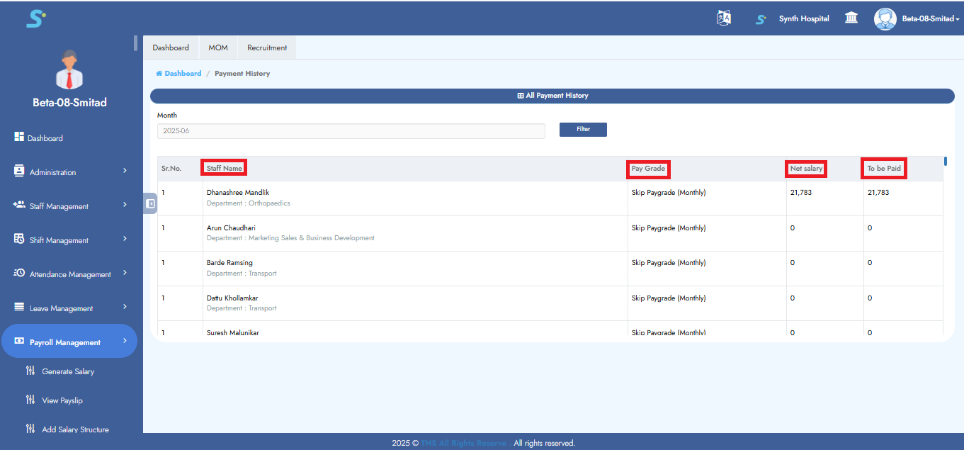Click the Attendance Management clock icon
The height and width of the screenshot is (450, 964).
(19, 274)
